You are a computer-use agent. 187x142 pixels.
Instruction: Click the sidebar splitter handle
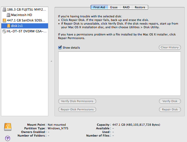coord(51,61)
